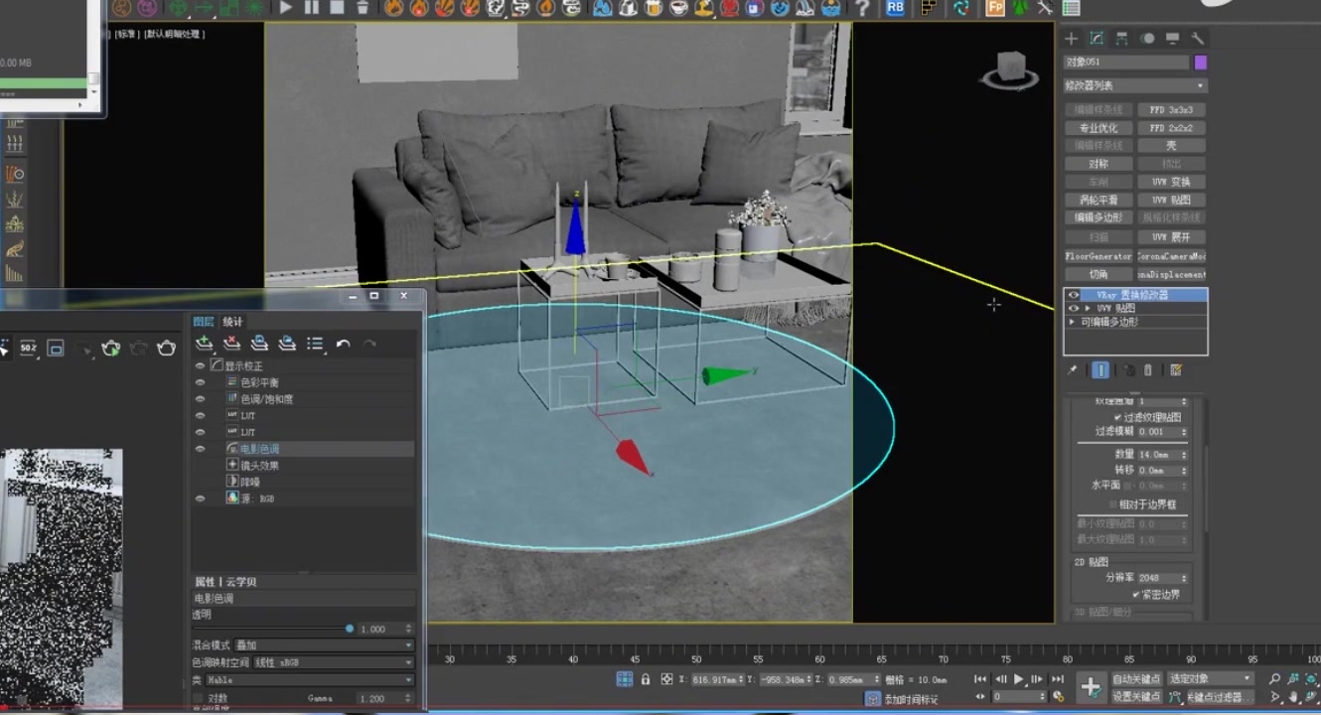1321x715 pixels.
Task: Switch to 统计 tab in frame buffer
Action: pyautogui.click(x=232, y=322)
